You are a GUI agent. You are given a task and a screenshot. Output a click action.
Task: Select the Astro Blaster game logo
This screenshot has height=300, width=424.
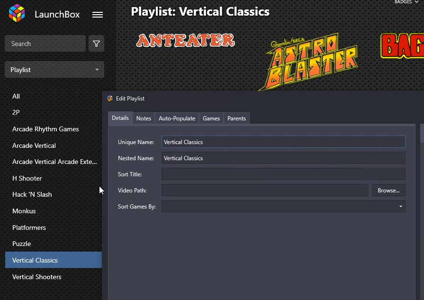[309, 62]
